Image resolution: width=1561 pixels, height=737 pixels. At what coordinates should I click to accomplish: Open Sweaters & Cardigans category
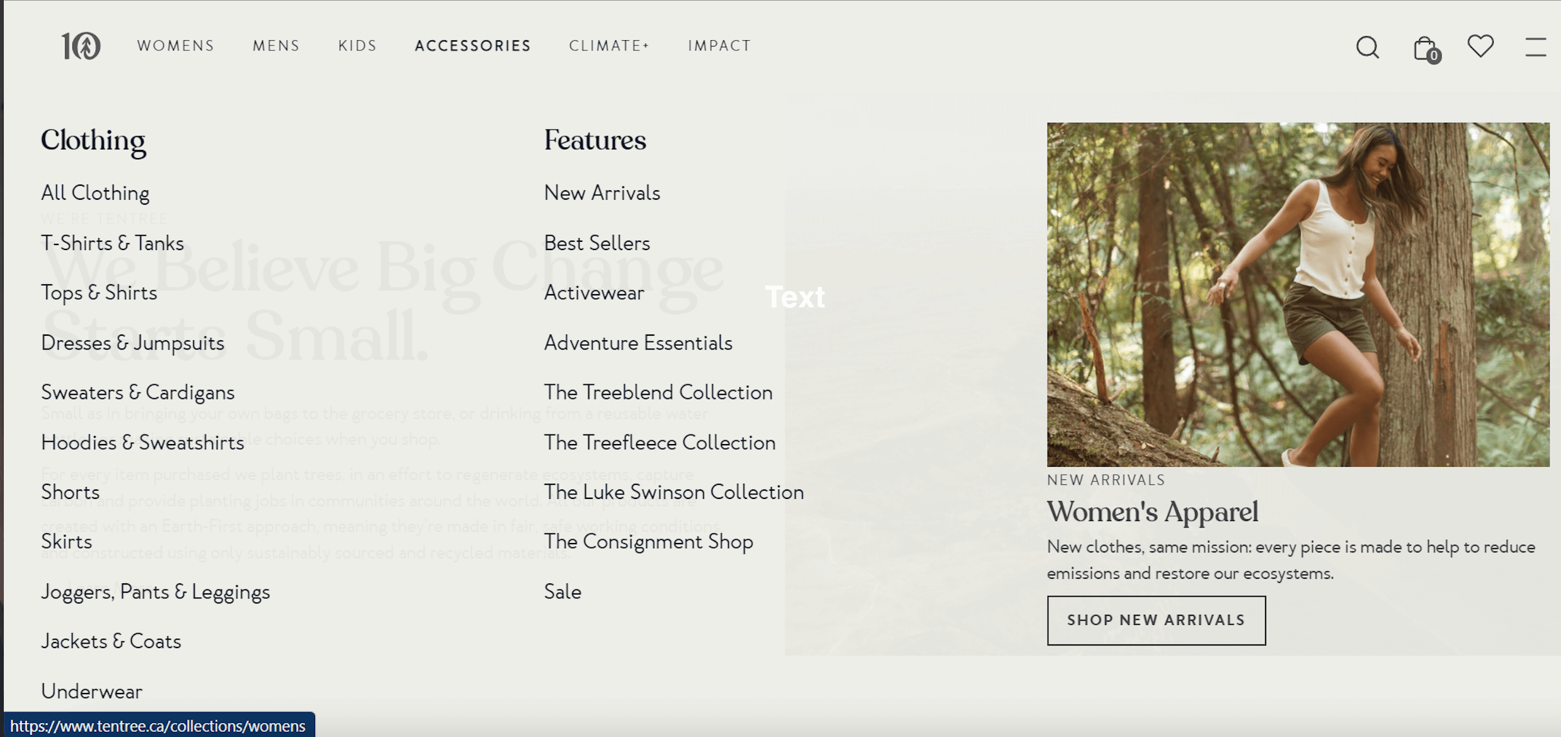(137, 393)
